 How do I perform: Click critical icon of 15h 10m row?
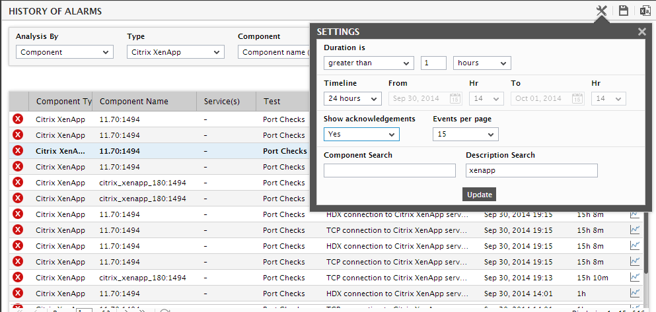click(18, 277)
